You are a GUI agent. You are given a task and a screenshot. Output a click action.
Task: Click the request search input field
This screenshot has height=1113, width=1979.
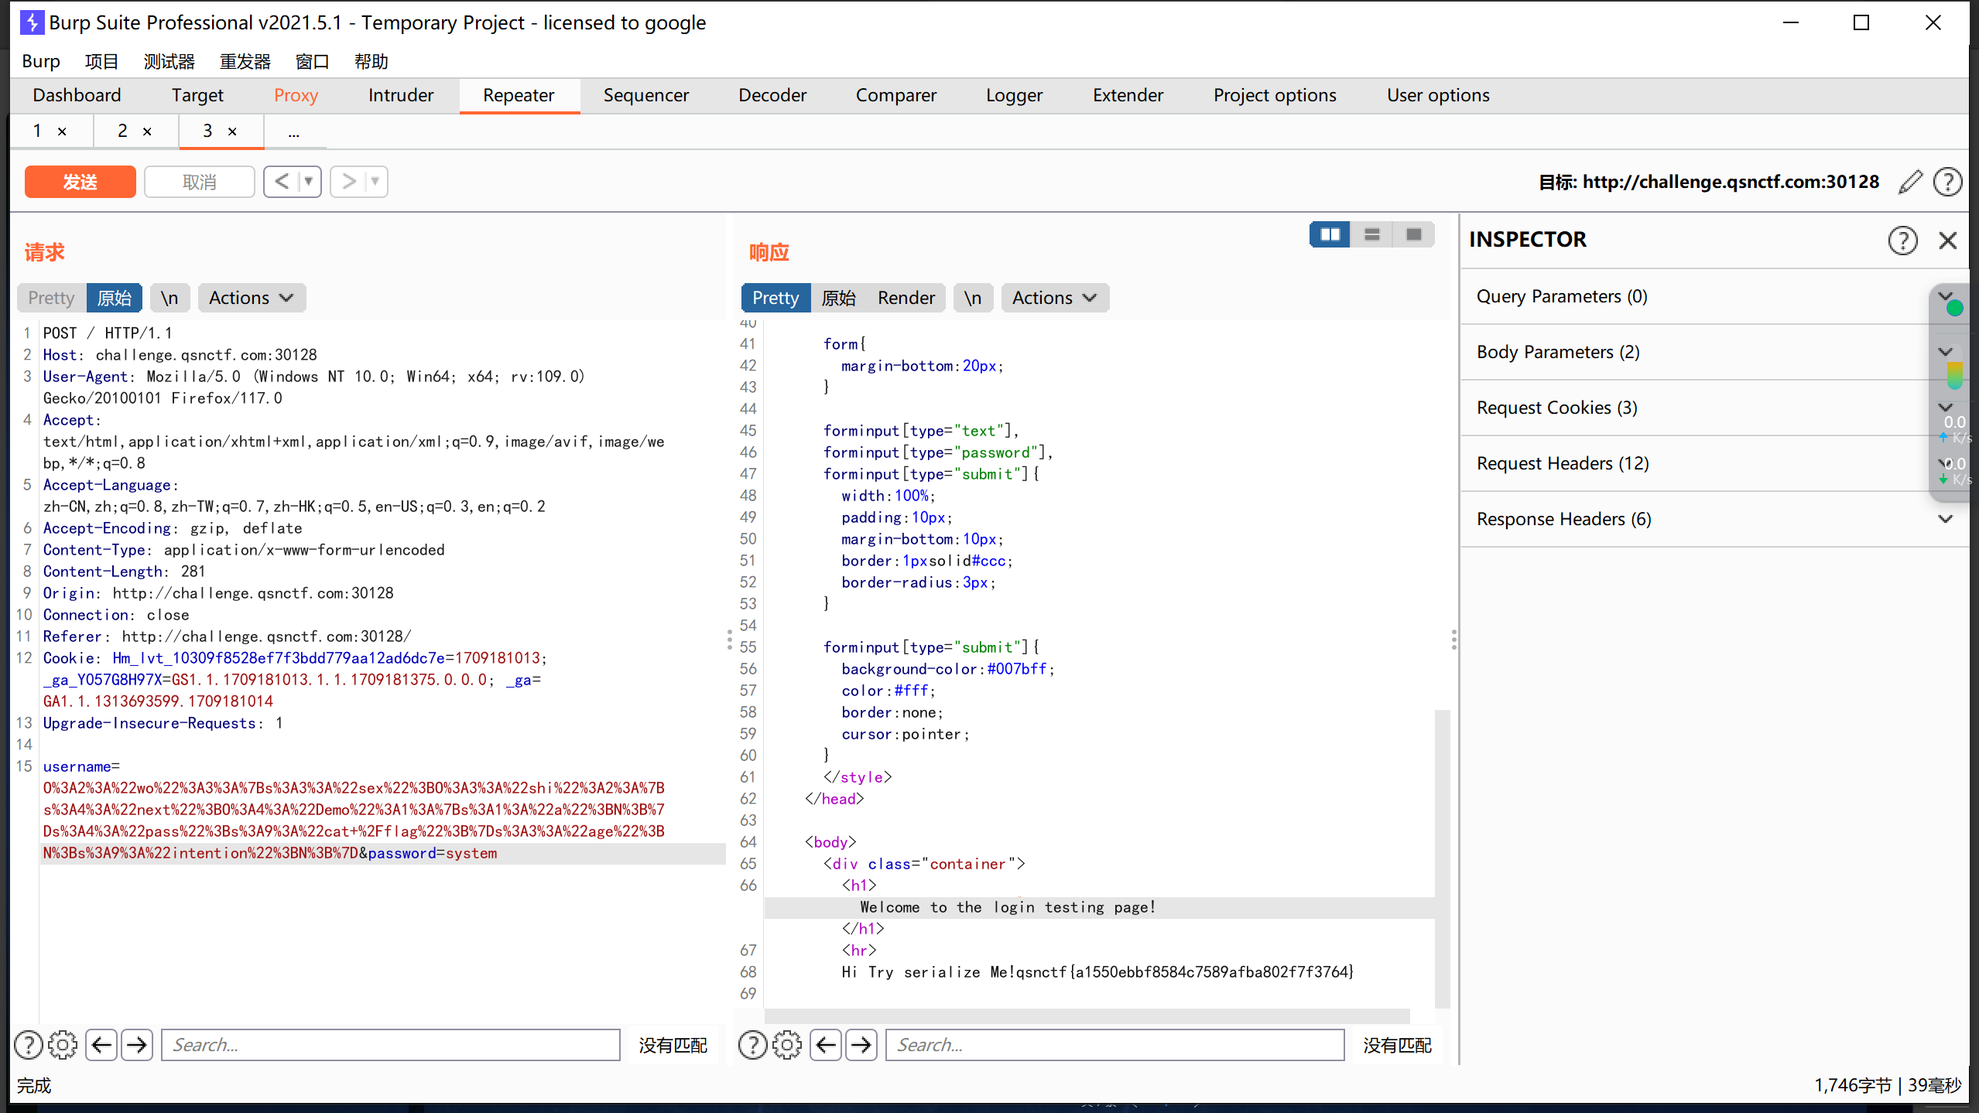coord(391,1045)
